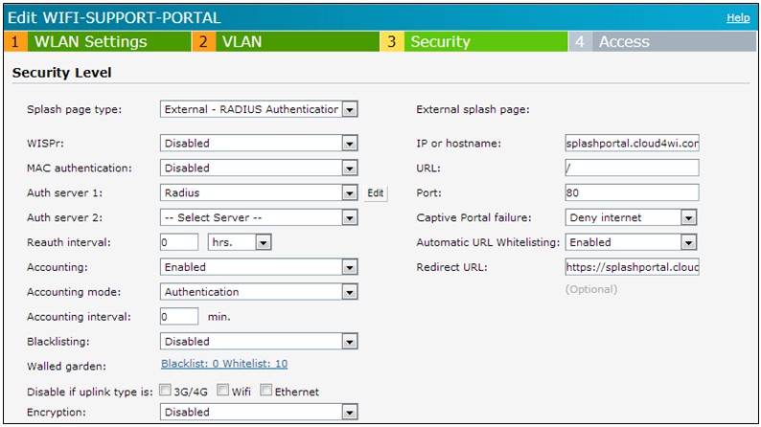Click Edit next to Auth server 1
Viewport: 761px width, 427px height.
click(376, 193)
